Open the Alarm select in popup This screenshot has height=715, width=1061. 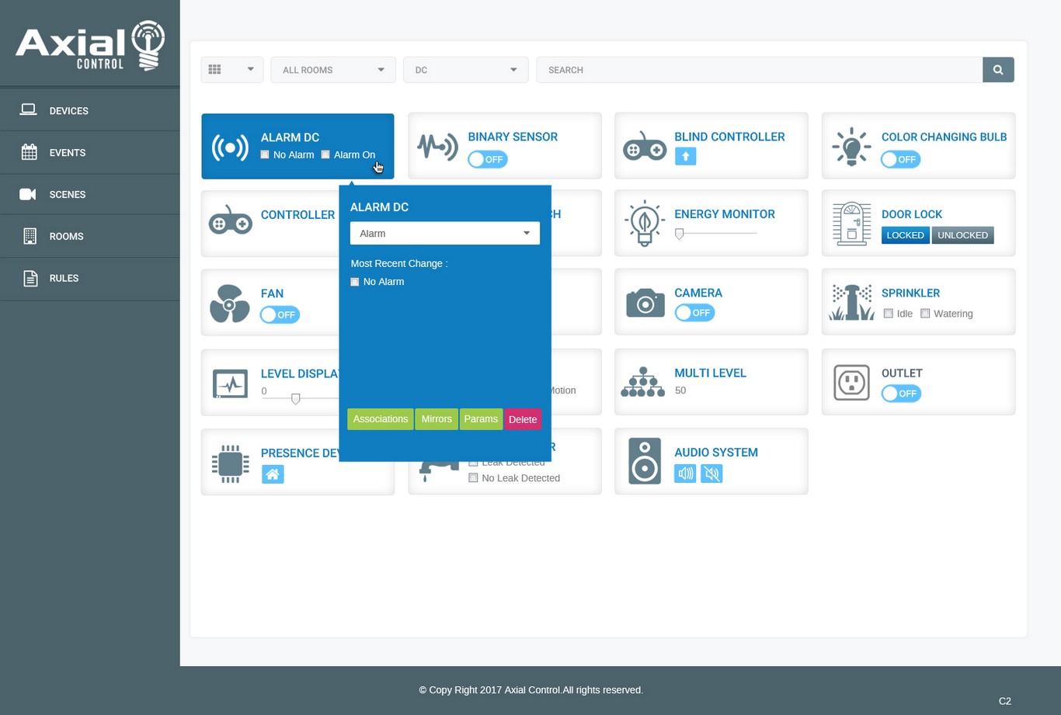coord(444,234)
